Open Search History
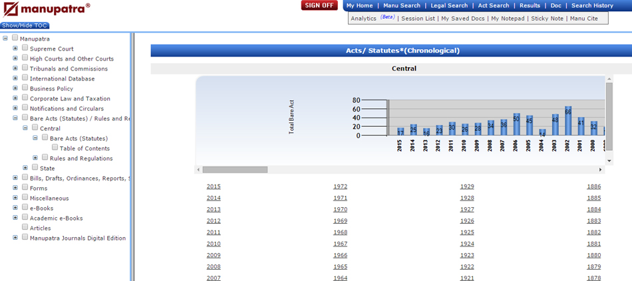The height and width of the screenshot is (281, 632). (592, 5)
